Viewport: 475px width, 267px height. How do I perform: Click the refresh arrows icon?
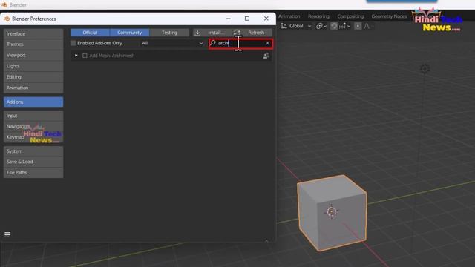coord(237,33)
